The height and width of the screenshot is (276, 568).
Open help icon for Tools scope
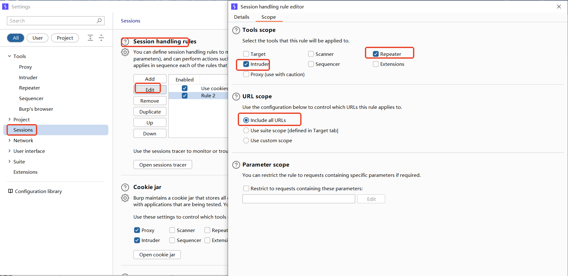[x=236, y=30]
